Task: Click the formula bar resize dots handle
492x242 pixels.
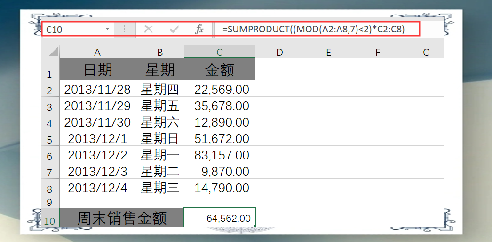Action: (x=125, y=30)
